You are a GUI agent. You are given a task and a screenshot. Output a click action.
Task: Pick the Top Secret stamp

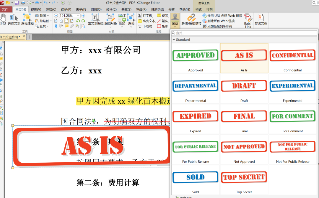click(x=244, y=180)
